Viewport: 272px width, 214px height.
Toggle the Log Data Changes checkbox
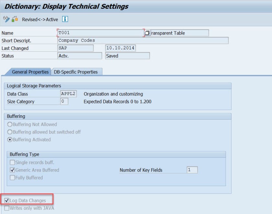pyautogui.click(x=7, y=200)
